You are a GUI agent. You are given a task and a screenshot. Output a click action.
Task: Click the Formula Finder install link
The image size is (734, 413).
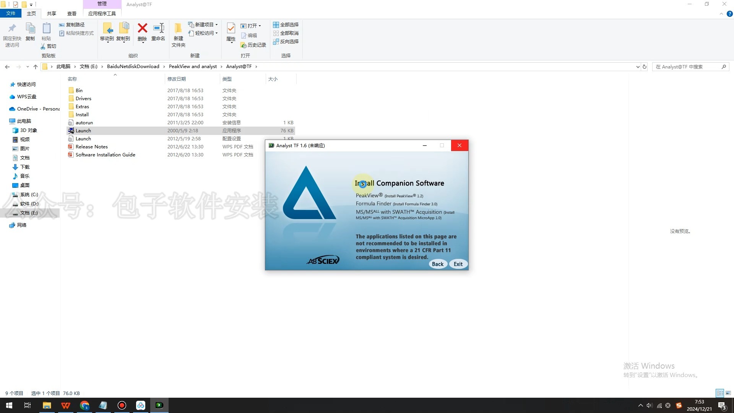[396, 204]
